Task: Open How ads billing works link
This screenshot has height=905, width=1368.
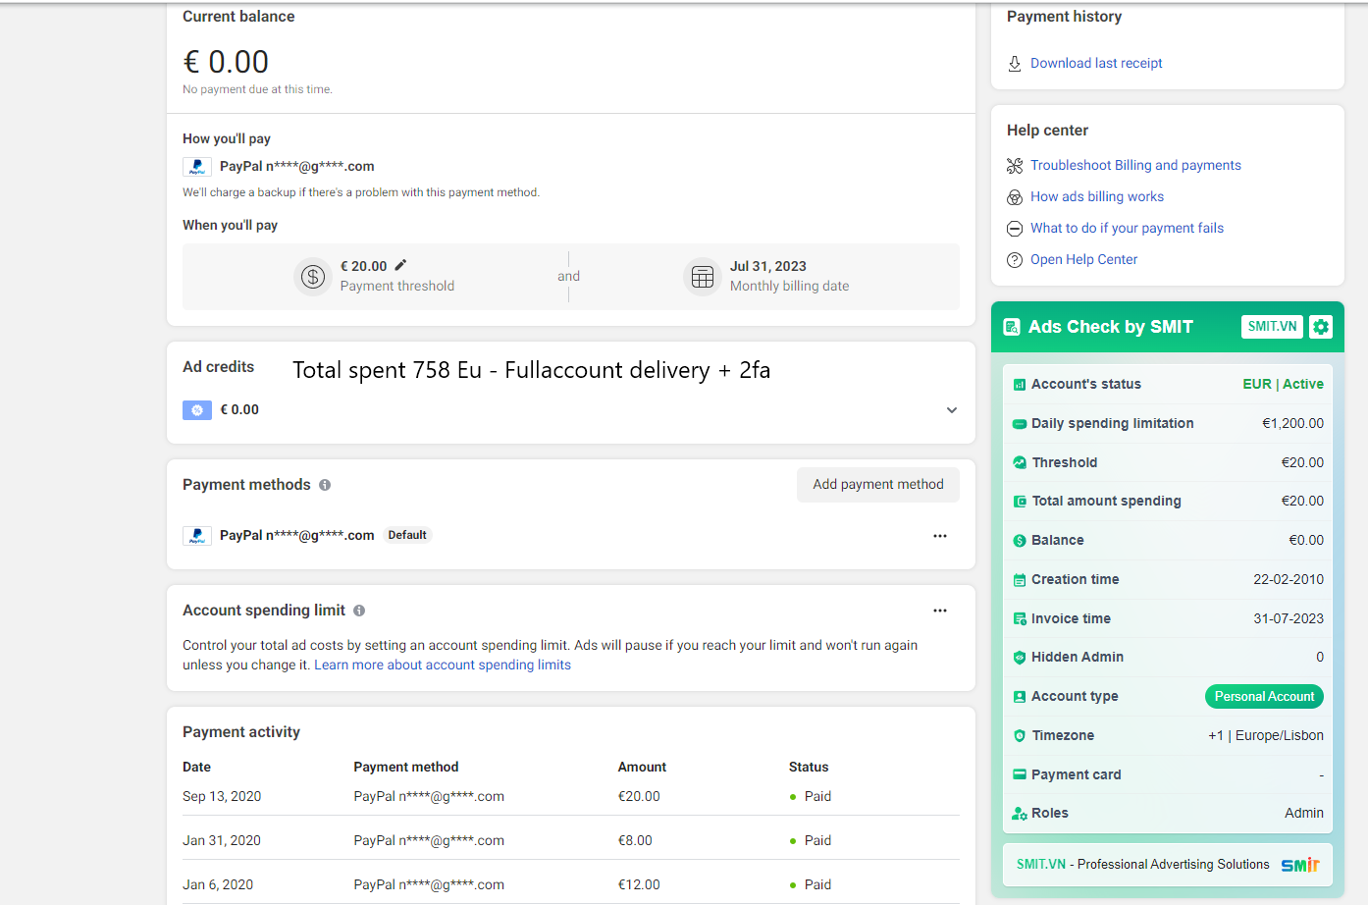Action: point(1097,196)
